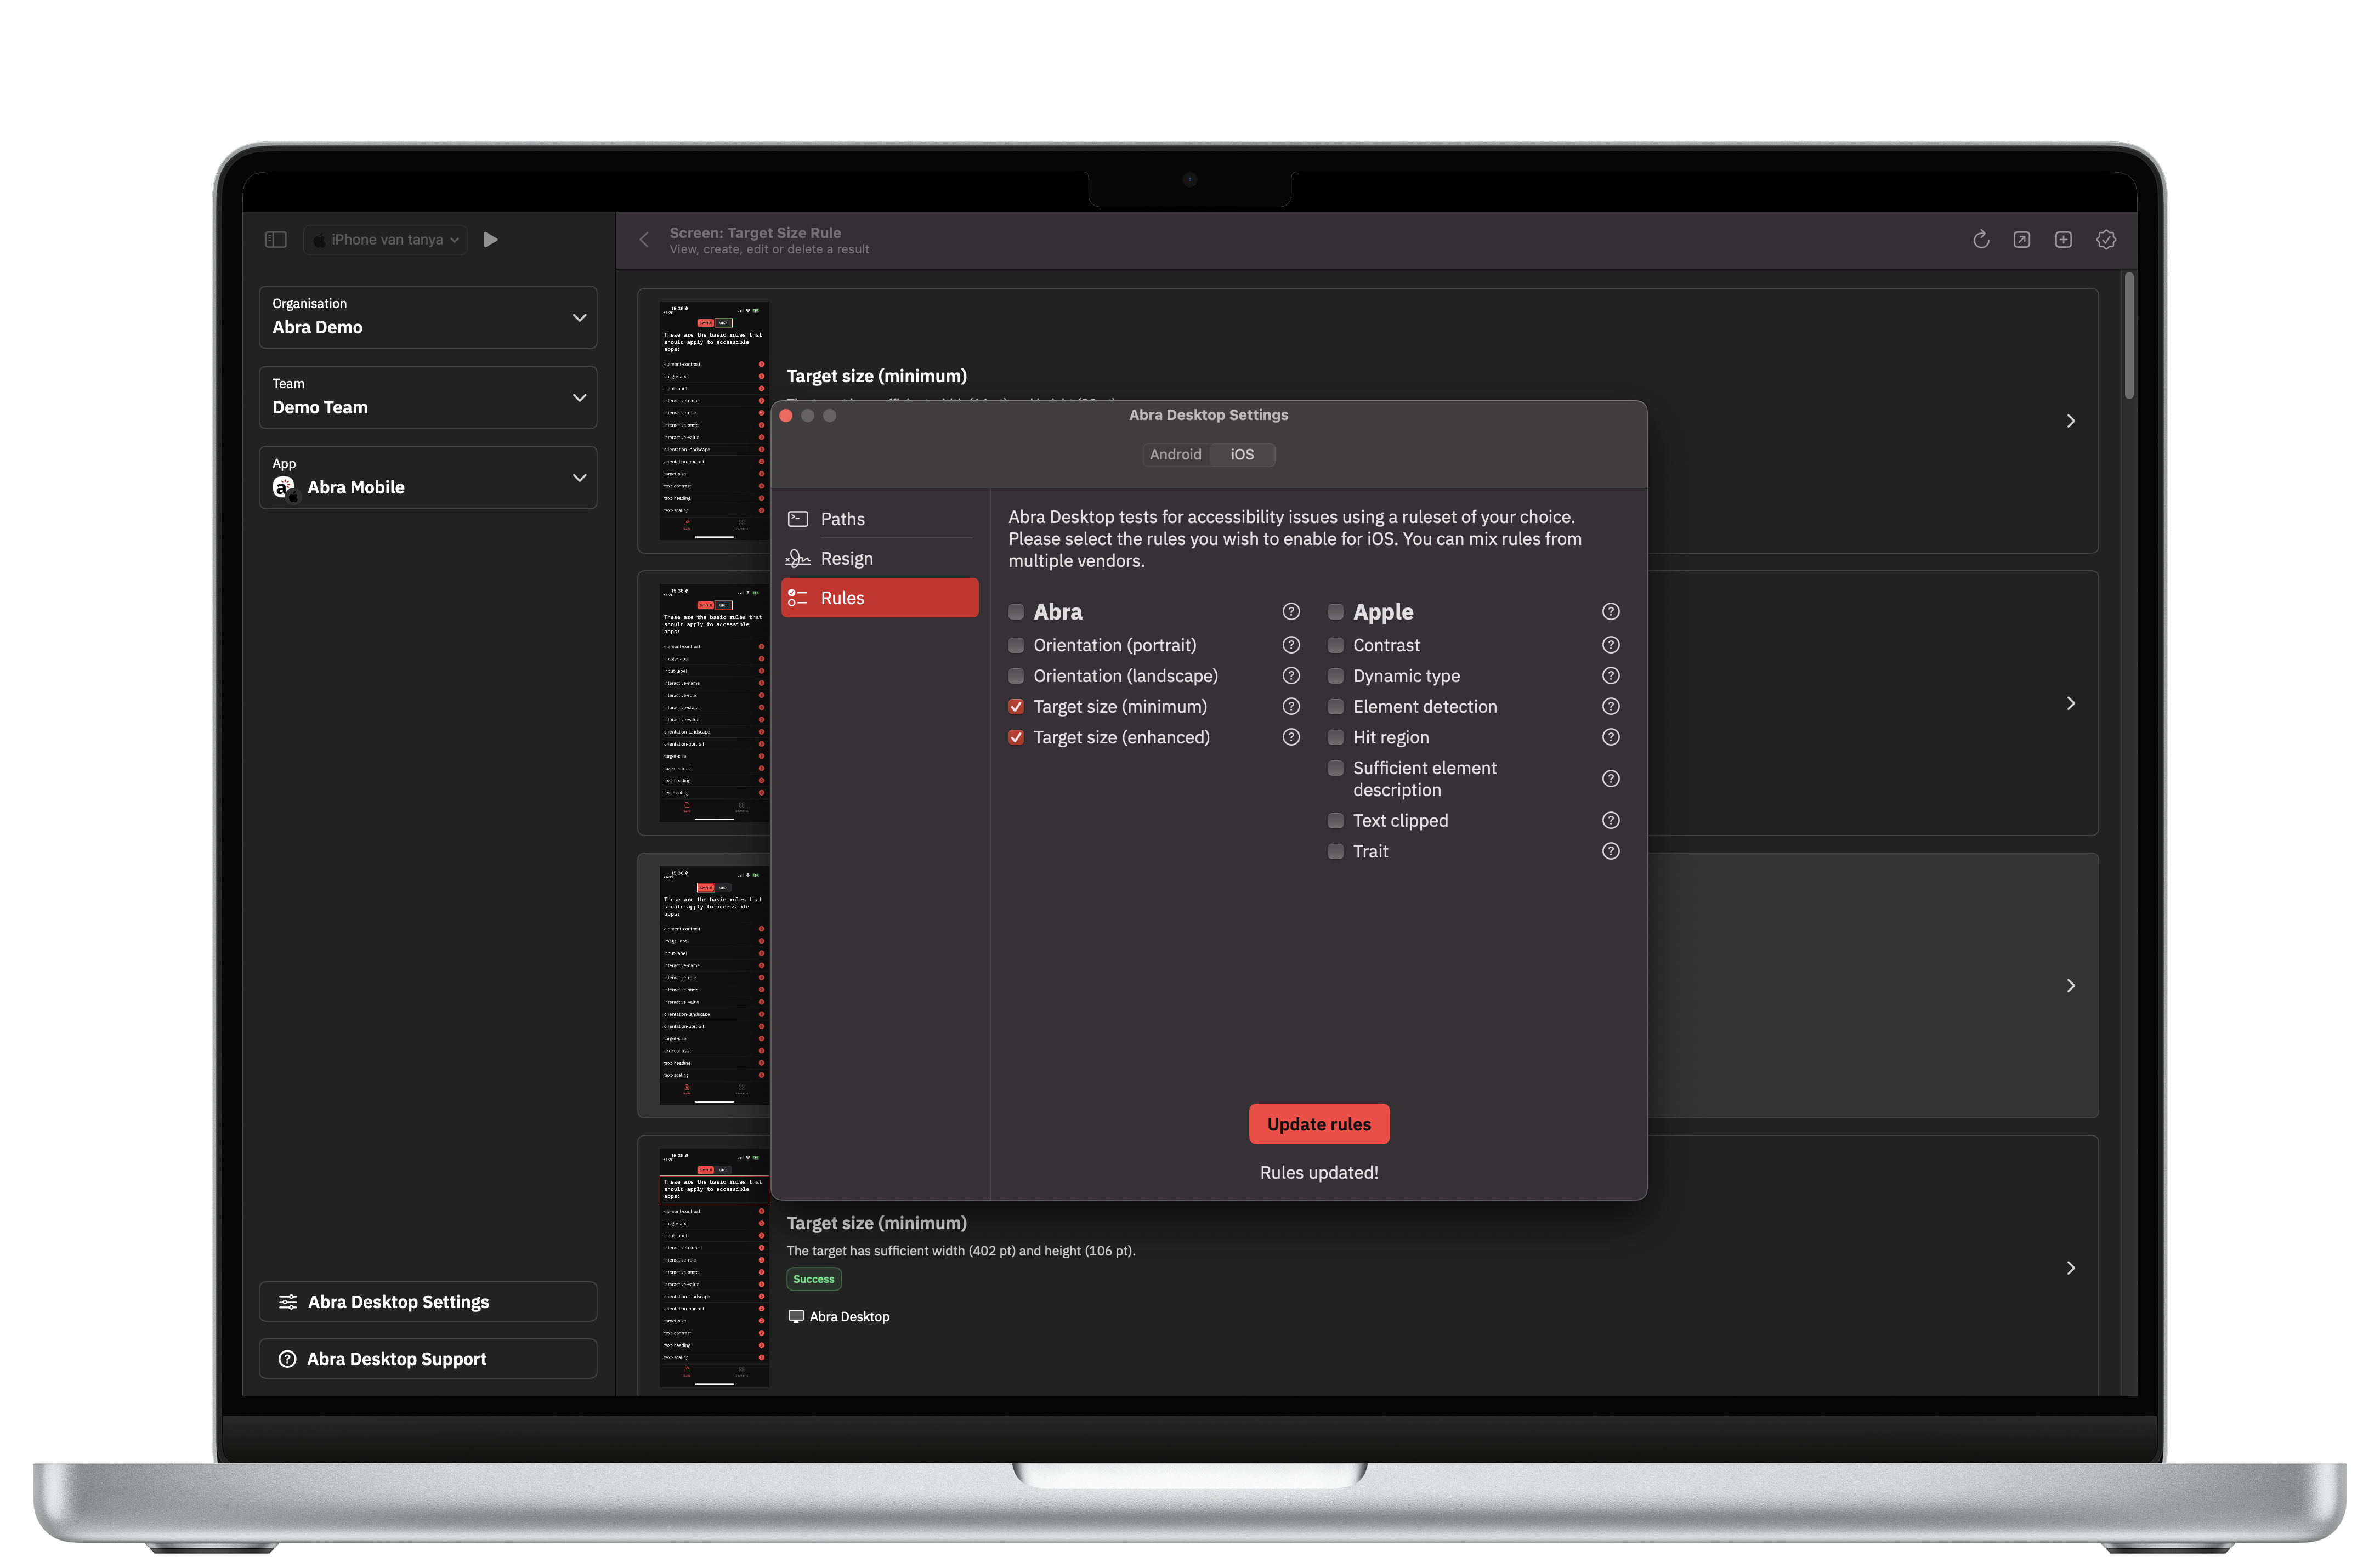The height and width of the screenshot is (1568, 2380).
Task: Open help for Target size (enhanced)
Action: pyautogui.click(x=1291, y=737)
